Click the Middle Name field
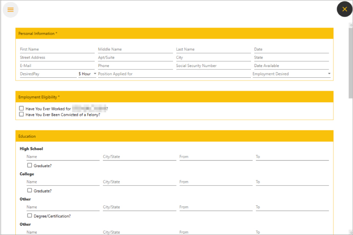This screenshot has height=235, width=353. tap(136, 49)
